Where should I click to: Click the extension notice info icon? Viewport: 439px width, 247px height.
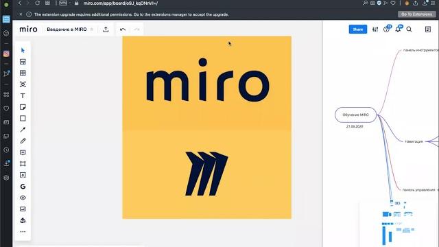pos(29,14)
